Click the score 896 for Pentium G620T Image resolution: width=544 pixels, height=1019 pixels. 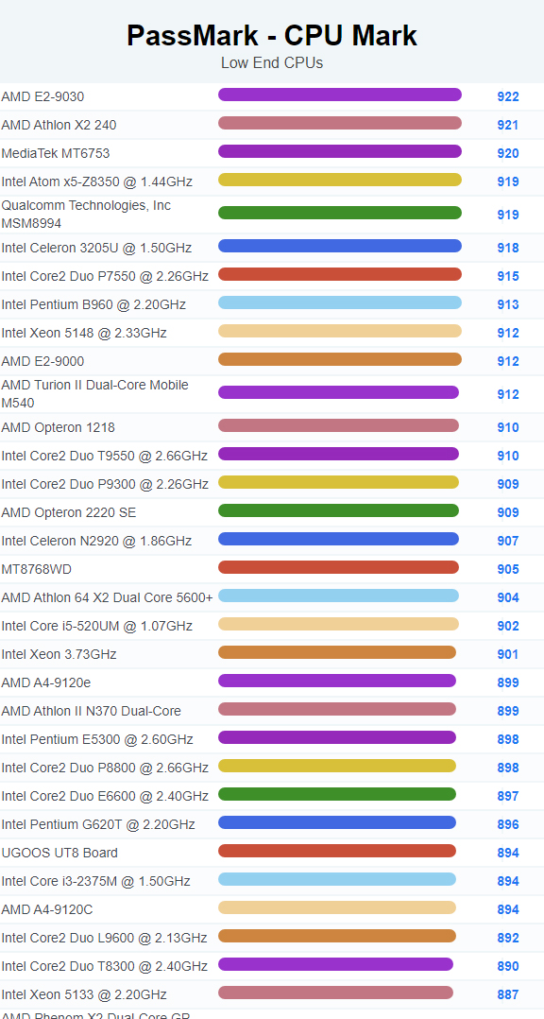(x=508, y=824)
